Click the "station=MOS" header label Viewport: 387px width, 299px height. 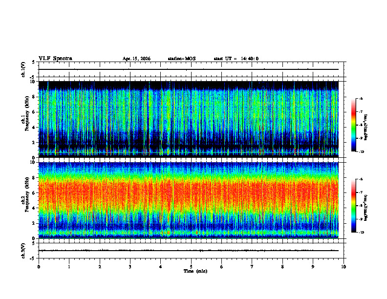point(182,59)
